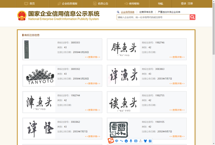Open the emoji panel in Sogou toolbar
Screen dimensions: 215x145
126,141
